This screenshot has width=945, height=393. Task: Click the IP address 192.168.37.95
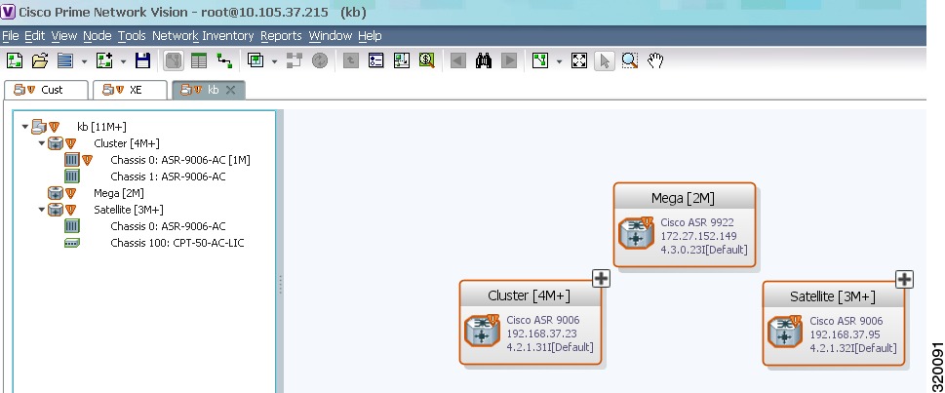845,334
